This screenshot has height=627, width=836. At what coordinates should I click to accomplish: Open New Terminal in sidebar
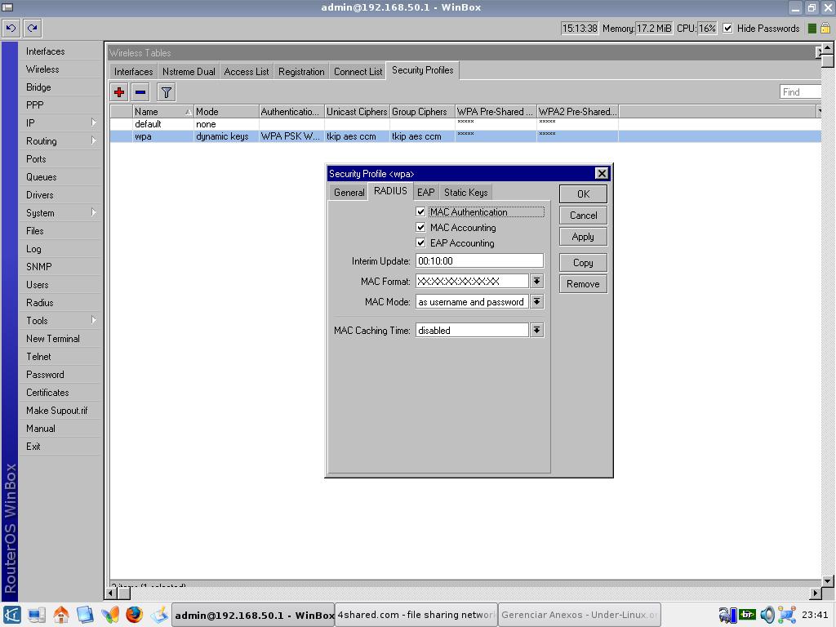pyautogui.click(x=53, y=339)
